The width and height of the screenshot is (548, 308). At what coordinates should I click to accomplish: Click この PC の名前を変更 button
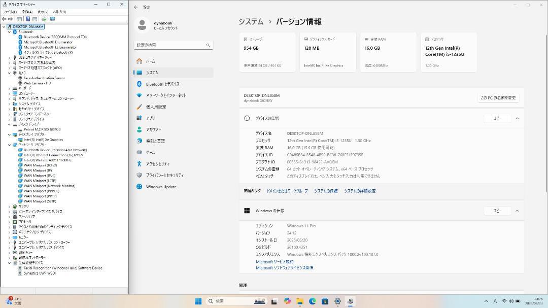[x=498, y=98]
